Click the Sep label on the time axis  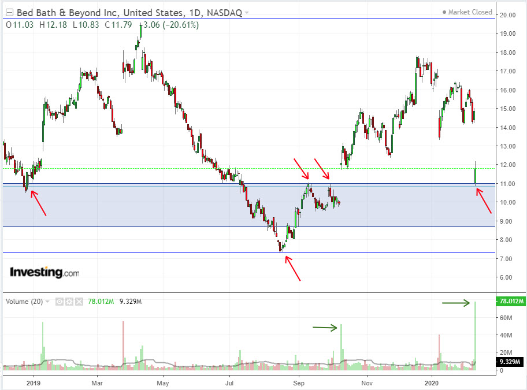(298, 383)
